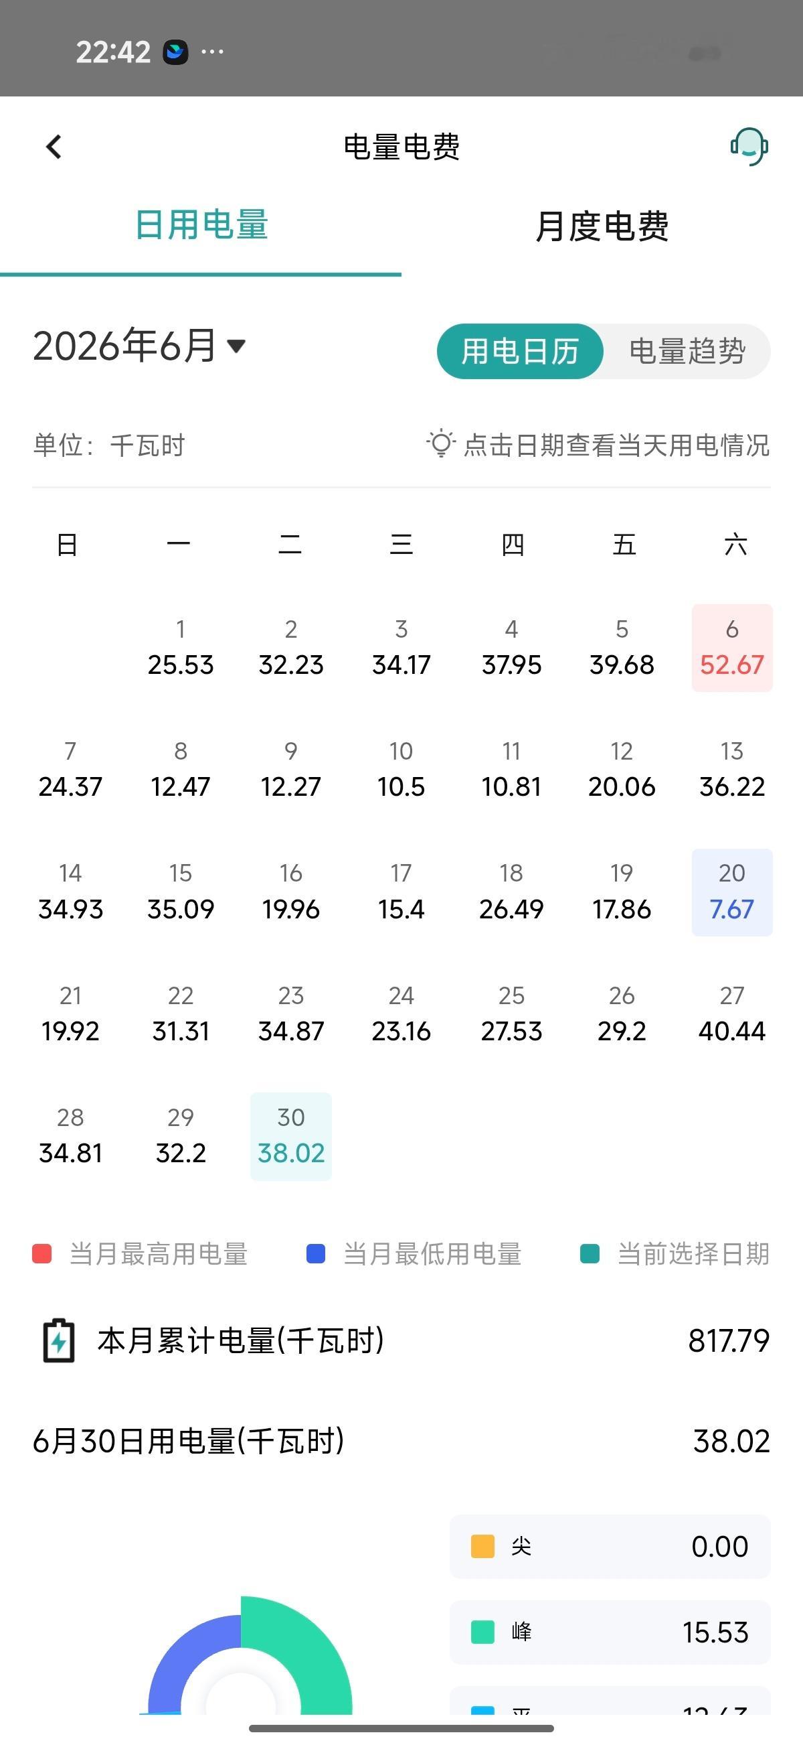Select currently chosen day June 30

290,1136
